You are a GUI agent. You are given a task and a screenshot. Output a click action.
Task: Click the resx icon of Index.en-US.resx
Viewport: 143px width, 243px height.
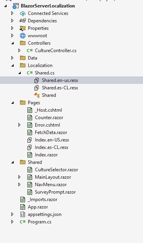pyautogui.click(x=30, y=140)
